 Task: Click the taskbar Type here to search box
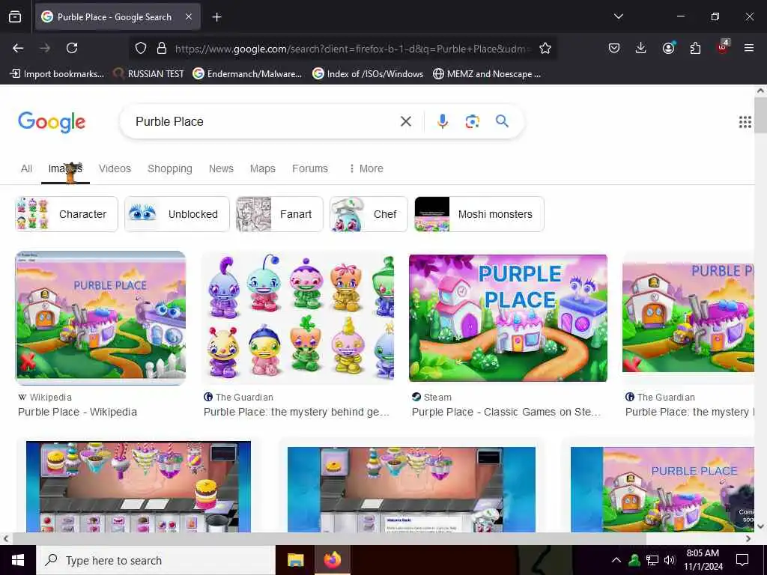156,560
